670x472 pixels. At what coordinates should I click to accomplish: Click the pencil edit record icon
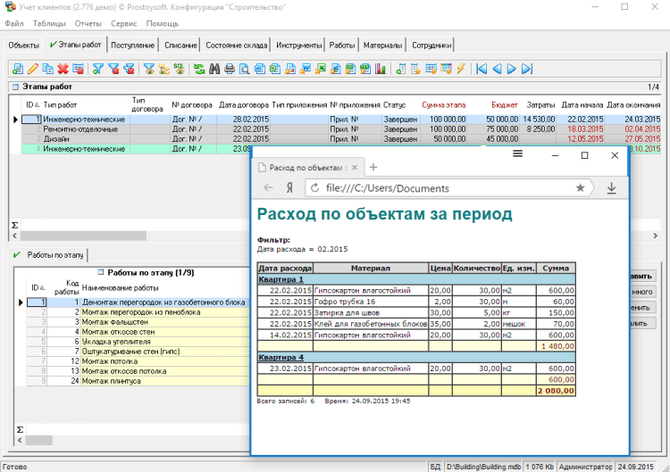point(33,68)
